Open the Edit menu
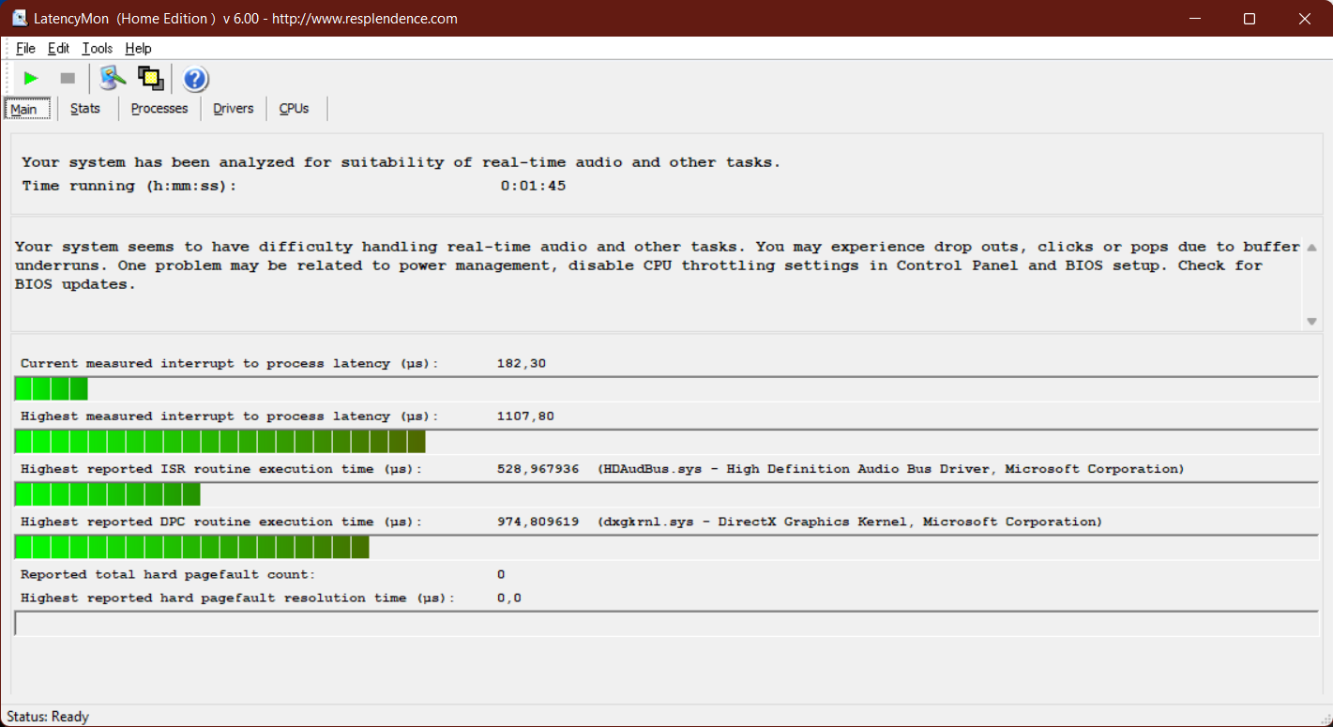The height and width of the screenshot is (727, 1333). click(x=58, y=49)
